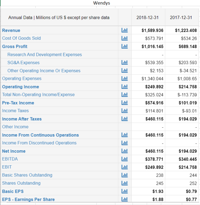200x205 pixels.
Task: Click the Gross Profit chart icon
Action: 125,46
